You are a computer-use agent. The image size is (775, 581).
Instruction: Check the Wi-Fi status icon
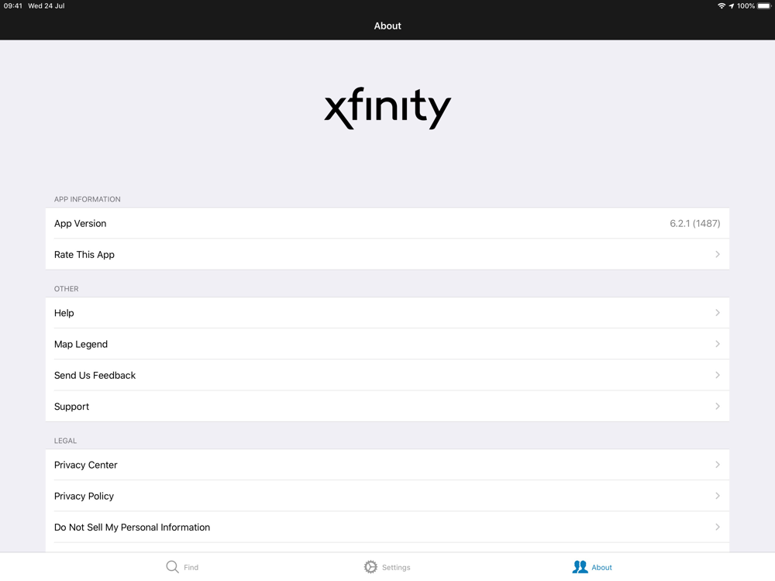[x=722, y=6]
